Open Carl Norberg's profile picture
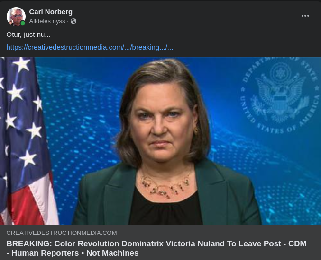The width and height of the screenshot is (321, 260). point(16,17)
